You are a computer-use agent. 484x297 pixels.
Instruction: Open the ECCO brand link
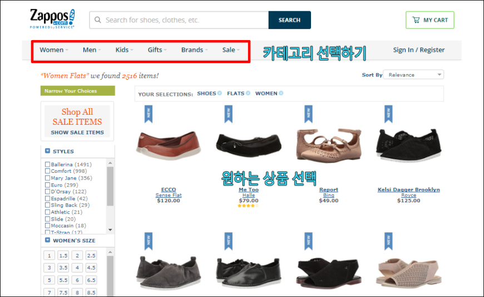(169, 189)
